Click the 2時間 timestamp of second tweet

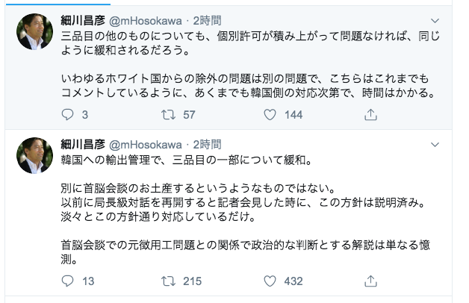[x=206, y=143]
